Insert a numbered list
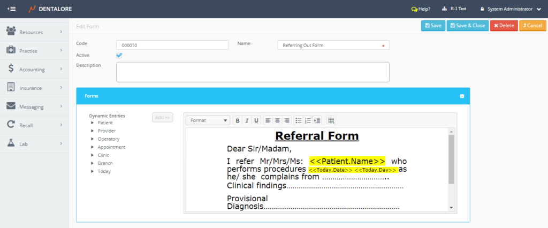 [x=308, y=120]
